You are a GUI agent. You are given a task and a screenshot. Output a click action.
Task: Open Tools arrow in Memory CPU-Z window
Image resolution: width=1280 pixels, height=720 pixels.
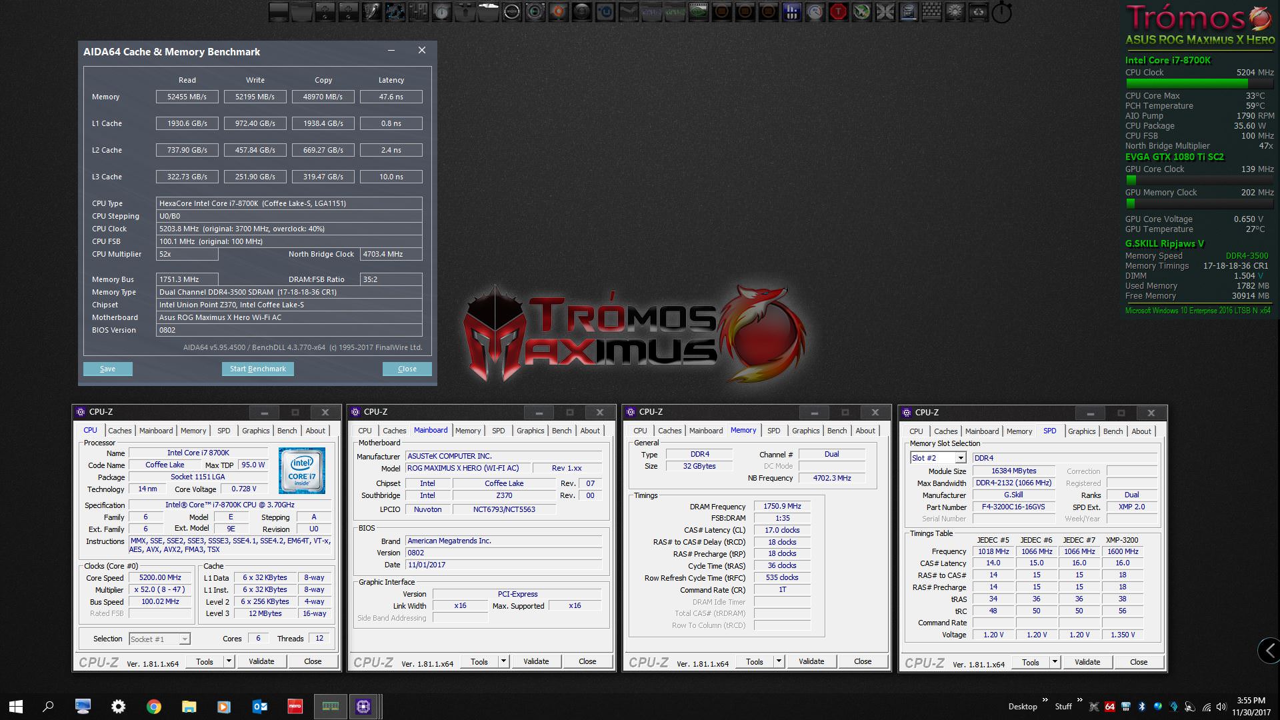click(x=779, y=661)
